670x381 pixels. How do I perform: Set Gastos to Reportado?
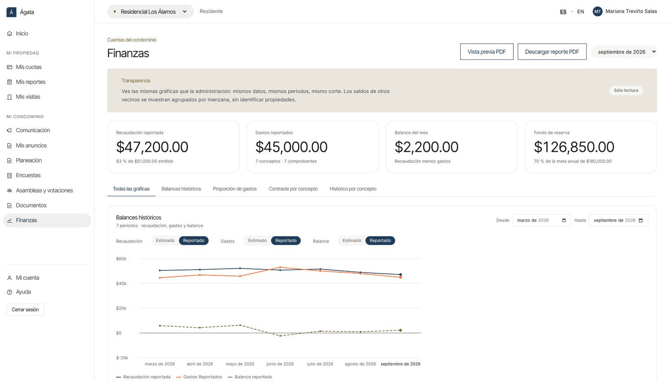(286, 240)
